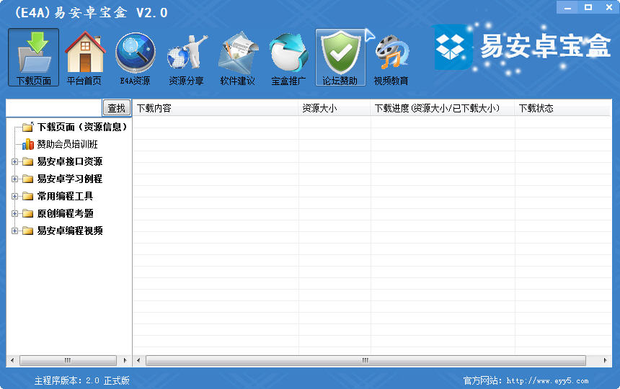
Task: Expand the 易安卓学习例程 tree node
Action: point(14,179)
